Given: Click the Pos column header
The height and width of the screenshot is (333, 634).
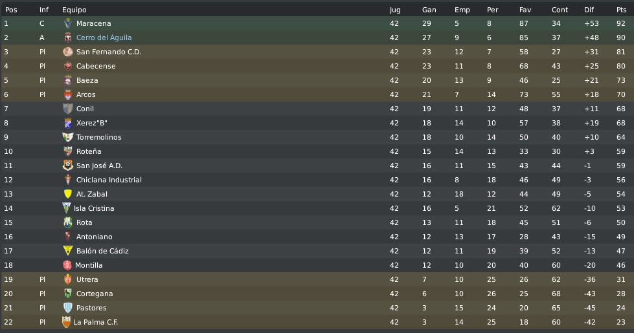Looking at the screenshot, I should [x=11, y=10].
